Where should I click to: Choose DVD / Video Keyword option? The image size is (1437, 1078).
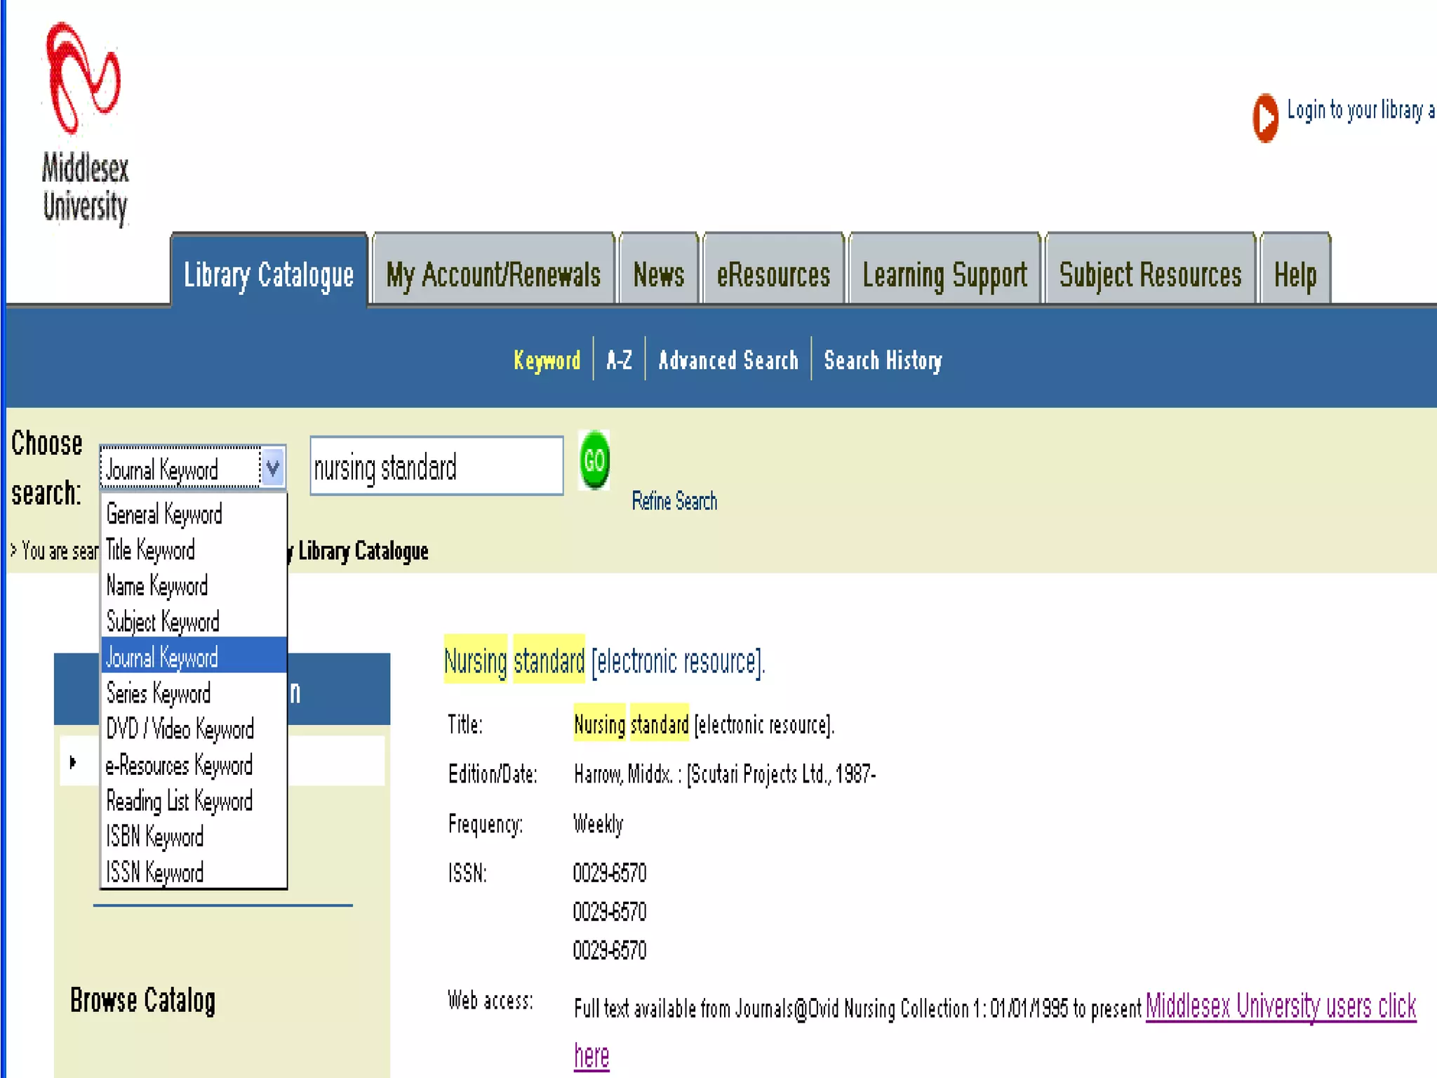coord(180,729)
